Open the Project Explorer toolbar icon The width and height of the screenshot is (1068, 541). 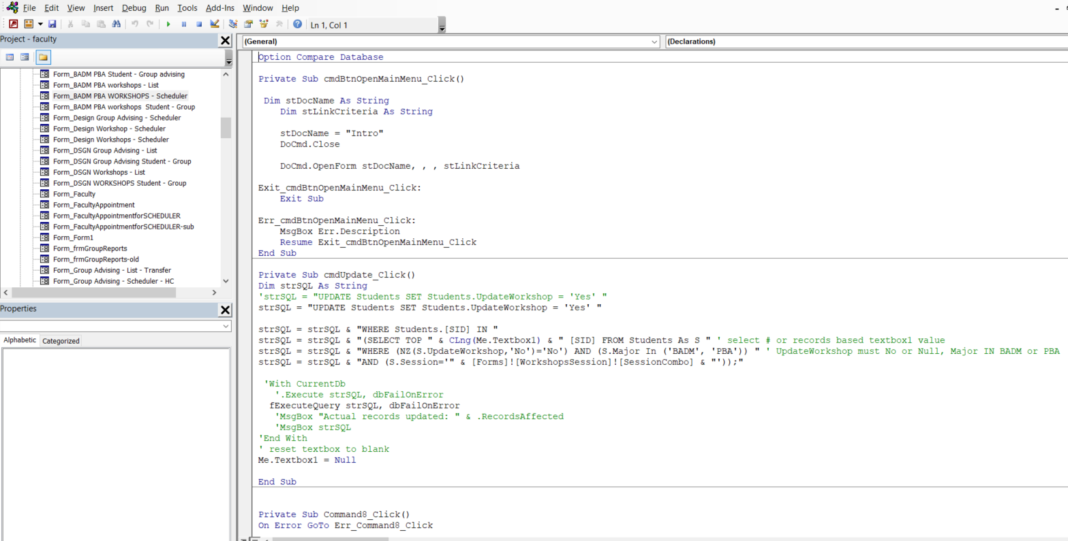pyautogui.click(x=233, y=24)
